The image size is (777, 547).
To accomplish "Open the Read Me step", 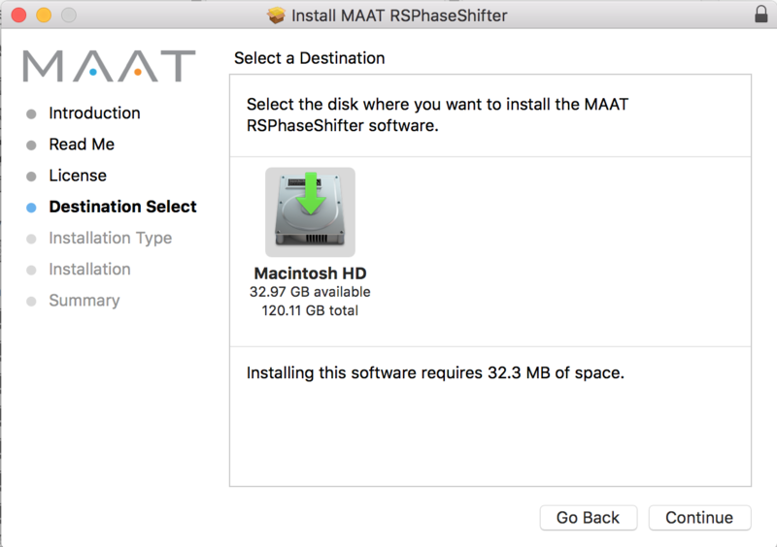I will (x=82, y=145).
